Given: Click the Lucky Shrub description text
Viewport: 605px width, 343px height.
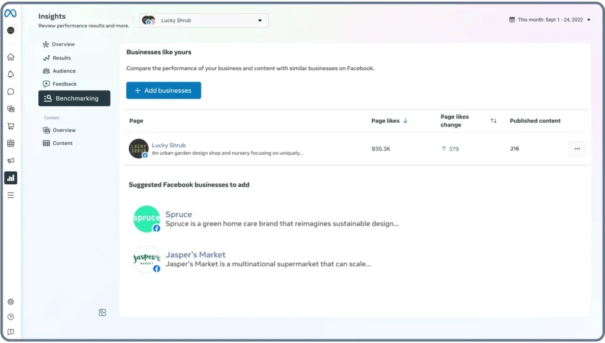Looking at the screenshot, I should click(x=227, y=153).
